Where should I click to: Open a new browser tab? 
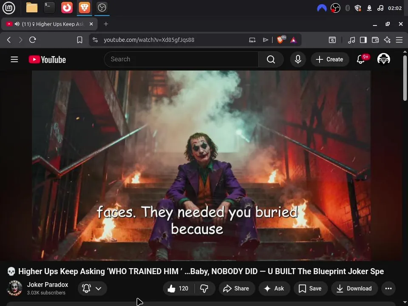pyautogui.click(x=106, y=24)
